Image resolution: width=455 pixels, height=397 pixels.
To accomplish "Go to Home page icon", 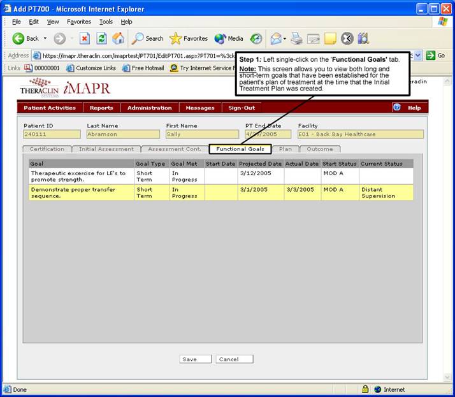I will click(x=118, y=38).
